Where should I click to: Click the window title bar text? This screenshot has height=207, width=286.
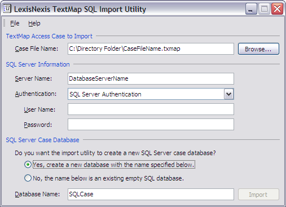pyautogui.click(x=80, y=9)
